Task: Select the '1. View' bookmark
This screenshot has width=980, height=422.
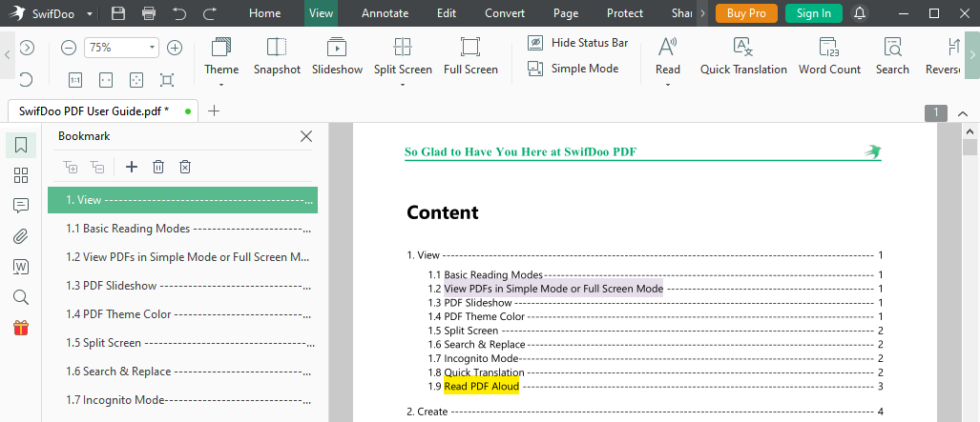Action: [x=182, y=200]
